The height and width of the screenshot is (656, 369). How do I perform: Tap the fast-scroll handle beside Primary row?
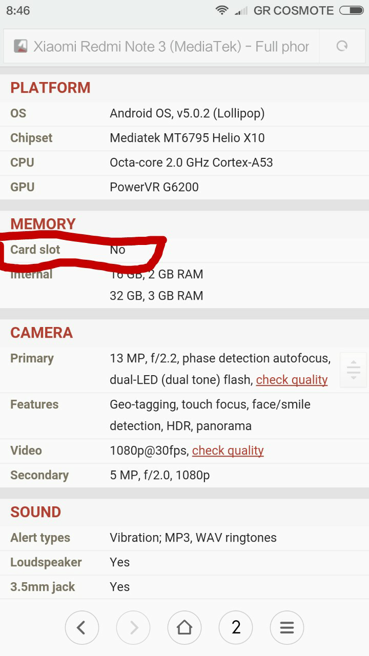point(353,370)
